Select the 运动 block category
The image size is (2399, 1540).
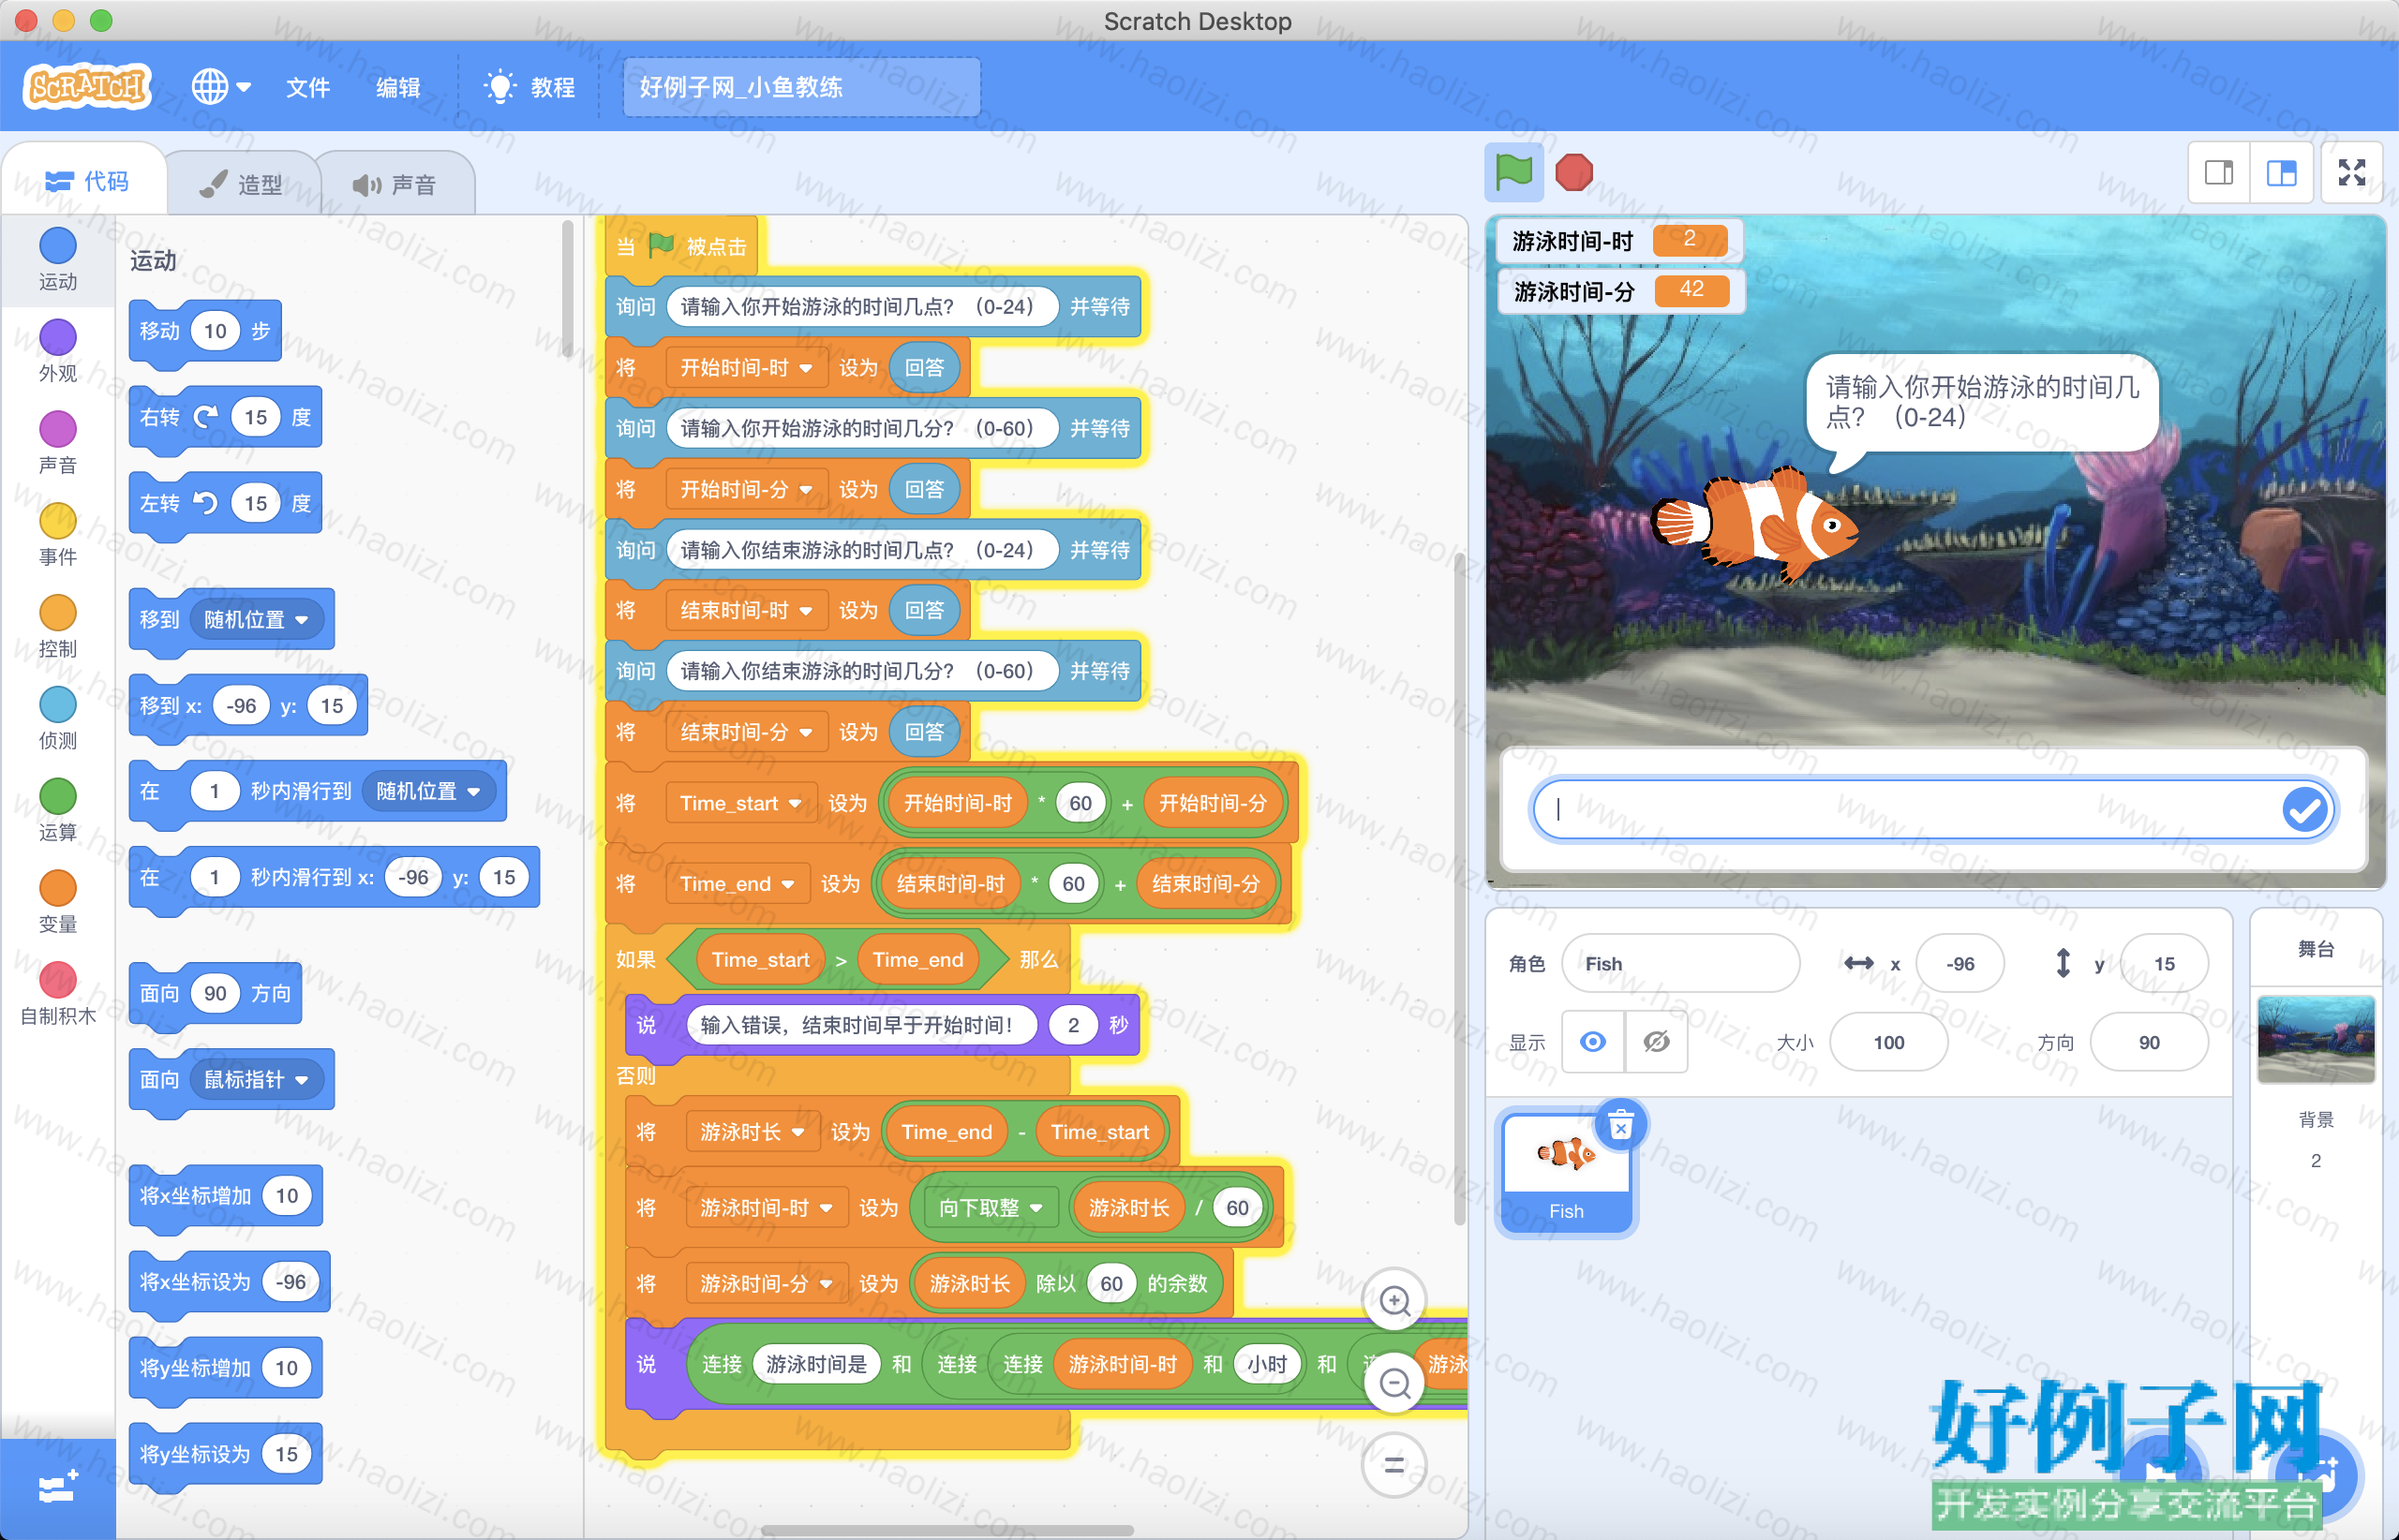pos(58,260)
